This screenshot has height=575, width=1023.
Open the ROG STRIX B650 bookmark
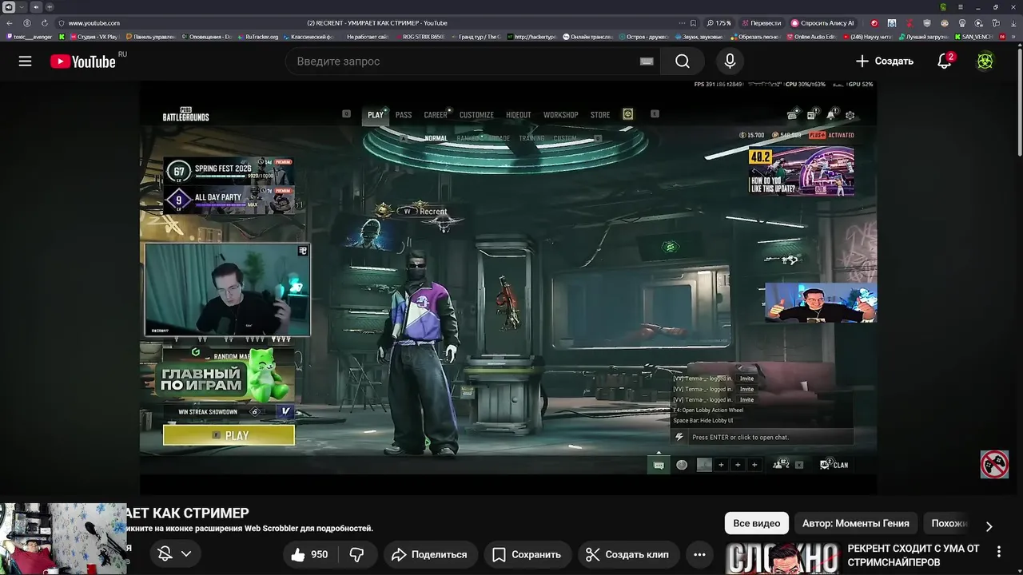(419, 37)
